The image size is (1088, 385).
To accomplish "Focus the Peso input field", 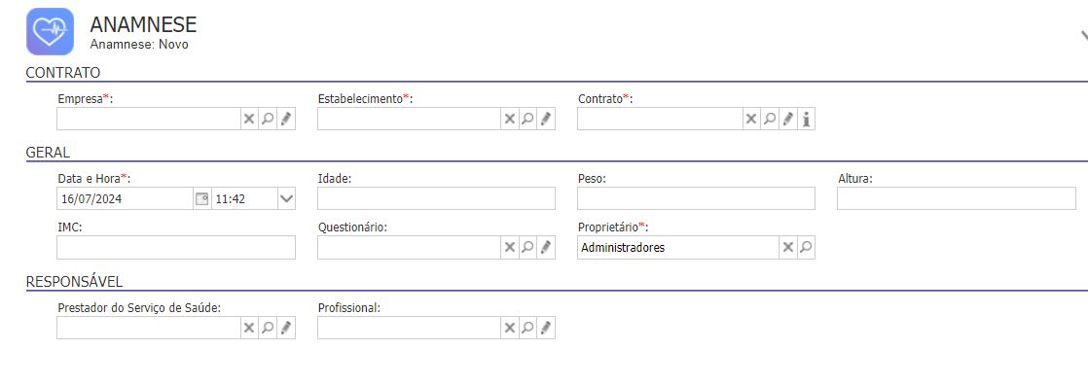I will [x=696, y=198].
